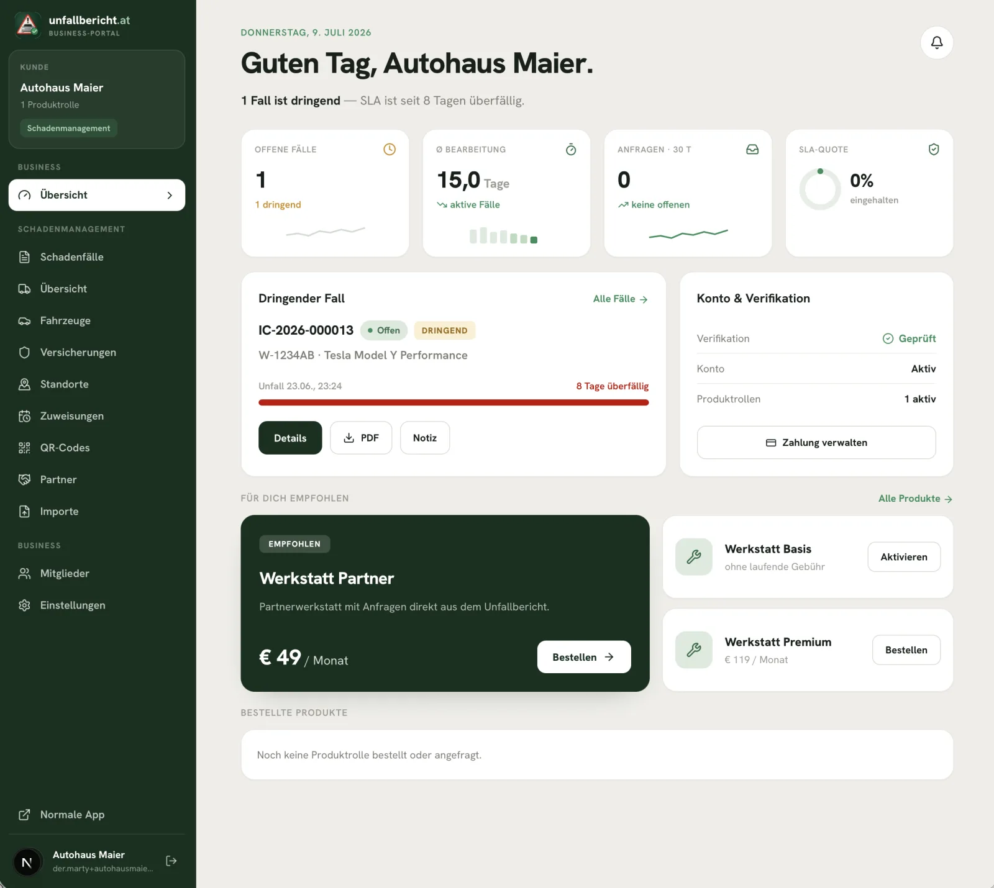The height and width of the screenshot is (888, 994).
Task: Click the DRINGEND tag on the case
Action: click(x=444, y=330)
